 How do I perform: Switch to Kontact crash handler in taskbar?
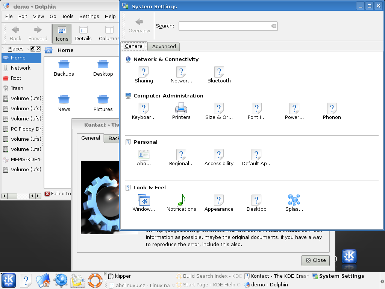pyautogui.click(x=277, y=276)
